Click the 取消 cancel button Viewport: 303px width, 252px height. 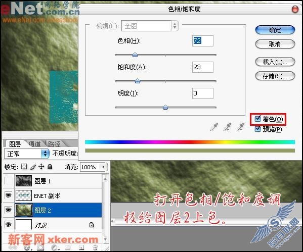pyautogui.click(x=275, y=44)
